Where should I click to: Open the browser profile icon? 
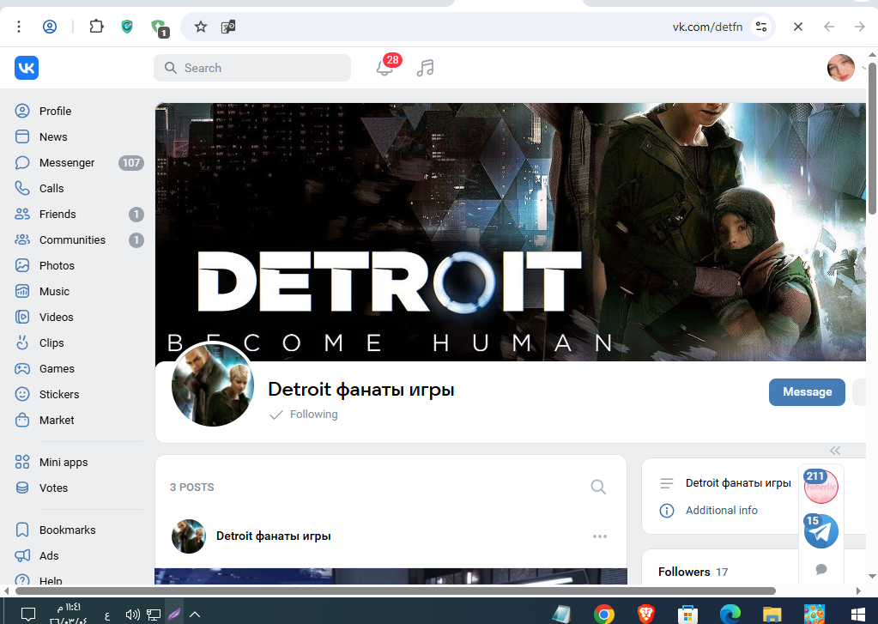[x=50, y=27]
